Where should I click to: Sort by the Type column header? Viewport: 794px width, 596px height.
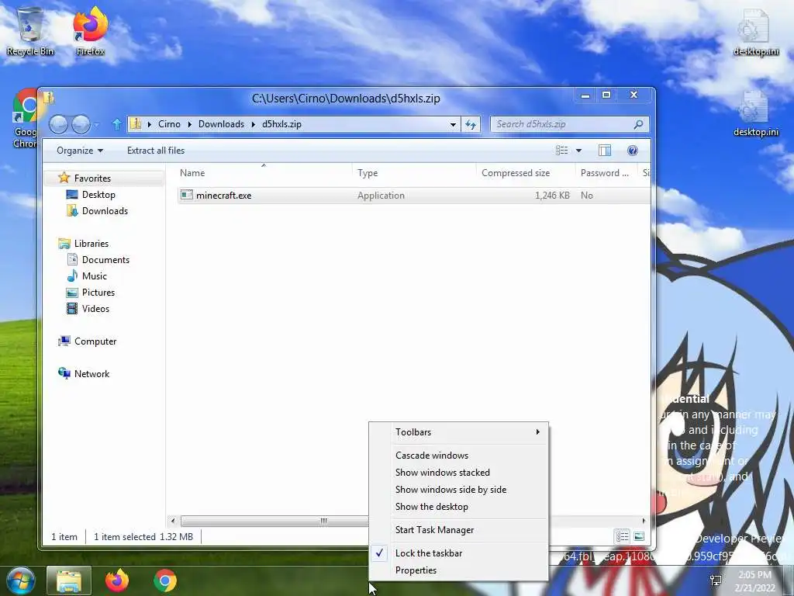tap(414, 173)
